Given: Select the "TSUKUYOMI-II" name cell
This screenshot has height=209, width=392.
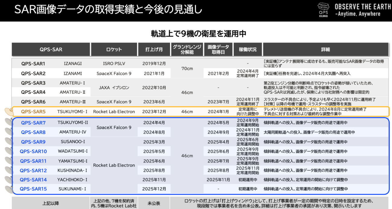Looking at the screenshot, I should 73,122.
